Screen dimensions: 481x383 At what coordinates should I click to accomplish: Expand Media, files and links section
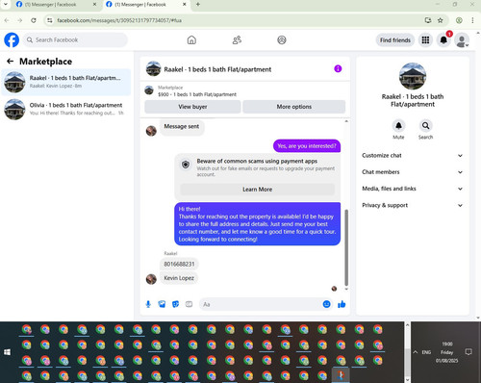click(413, 189)
